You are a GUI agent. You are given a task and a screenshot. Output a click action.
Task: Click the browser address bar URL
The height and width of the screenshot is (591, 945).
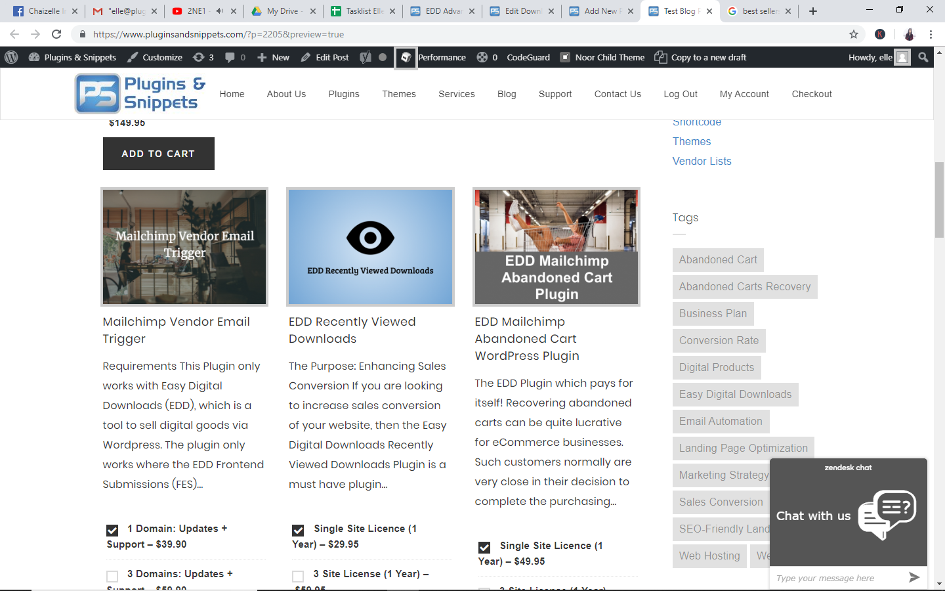tap(219, 34)
